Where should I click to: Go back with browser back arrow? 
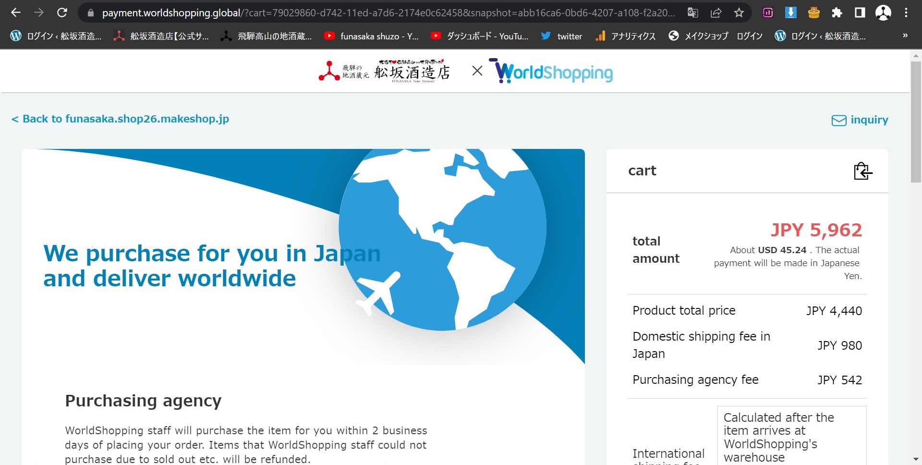click(15, 12)
